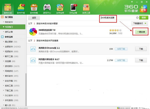Click the 360极速浏览器 pinwheel app icon
This screenshot has height=109, width=150.
click(33, 32)
